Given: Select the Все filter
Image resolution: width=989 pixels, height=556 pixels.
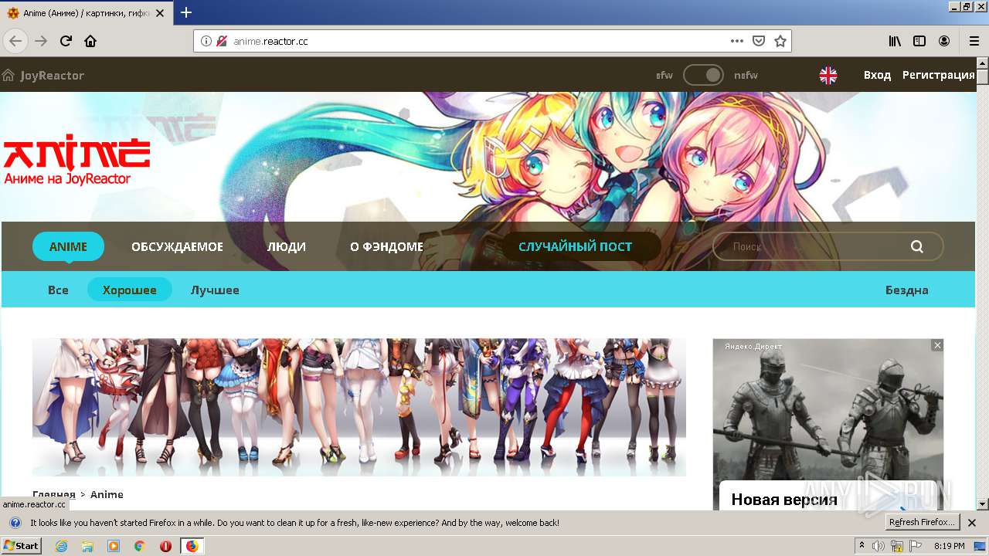Looking at the screenshot, I should [58, 290].
